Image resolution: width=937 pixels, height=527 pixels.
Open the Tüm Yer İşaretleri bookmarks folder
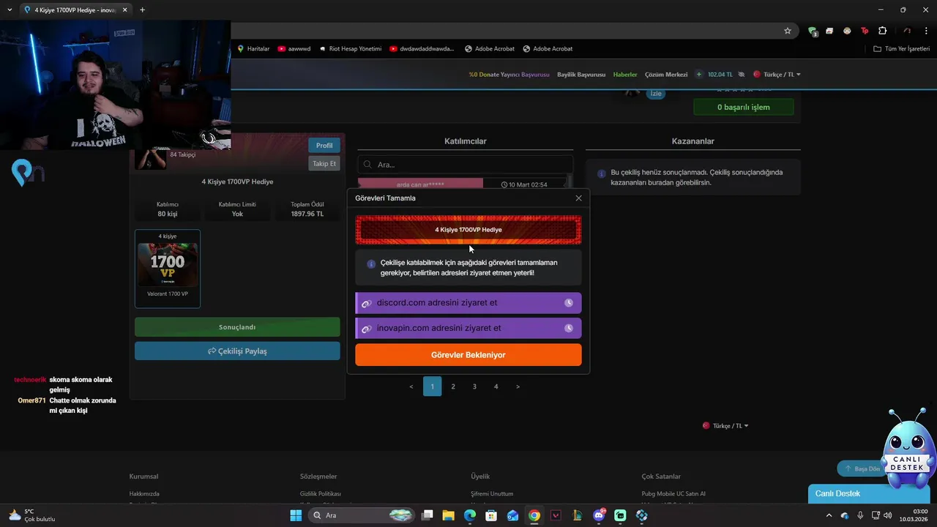tap(901, 49)
